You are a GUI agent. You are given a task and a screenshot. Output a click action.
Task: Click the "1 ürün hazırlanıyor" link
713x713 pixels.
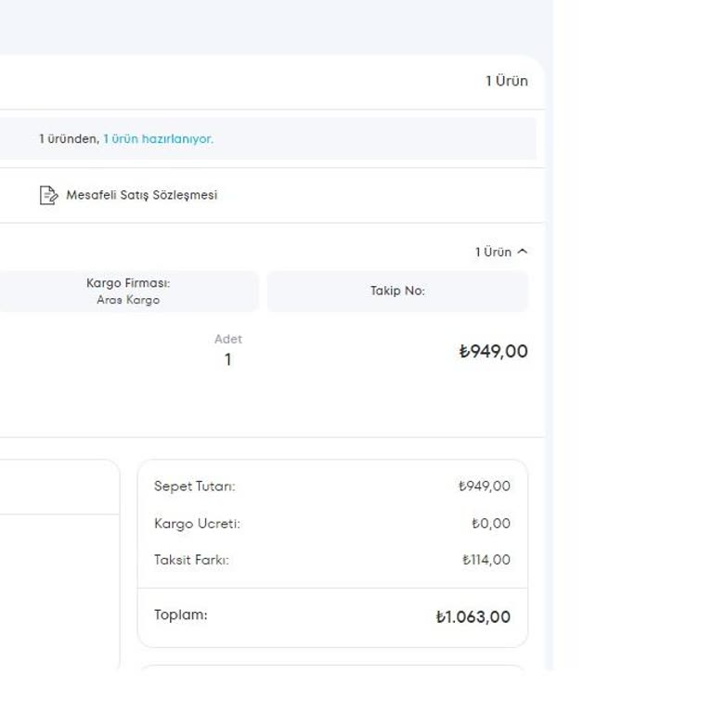pos(158,139)
